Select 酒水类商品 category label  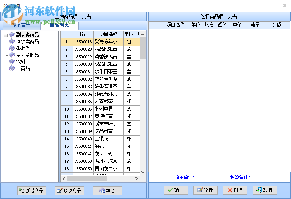tap(27, 41)
